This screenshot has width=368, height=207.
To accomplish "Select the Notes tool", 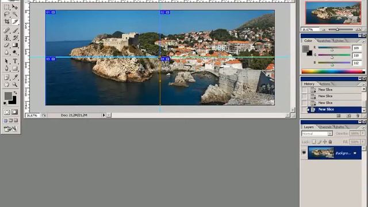I will [x=7, y=77].
